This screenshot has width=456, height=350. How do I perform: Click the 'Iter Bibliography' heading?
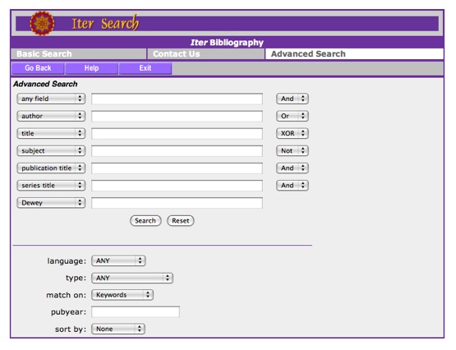(227, 43)
